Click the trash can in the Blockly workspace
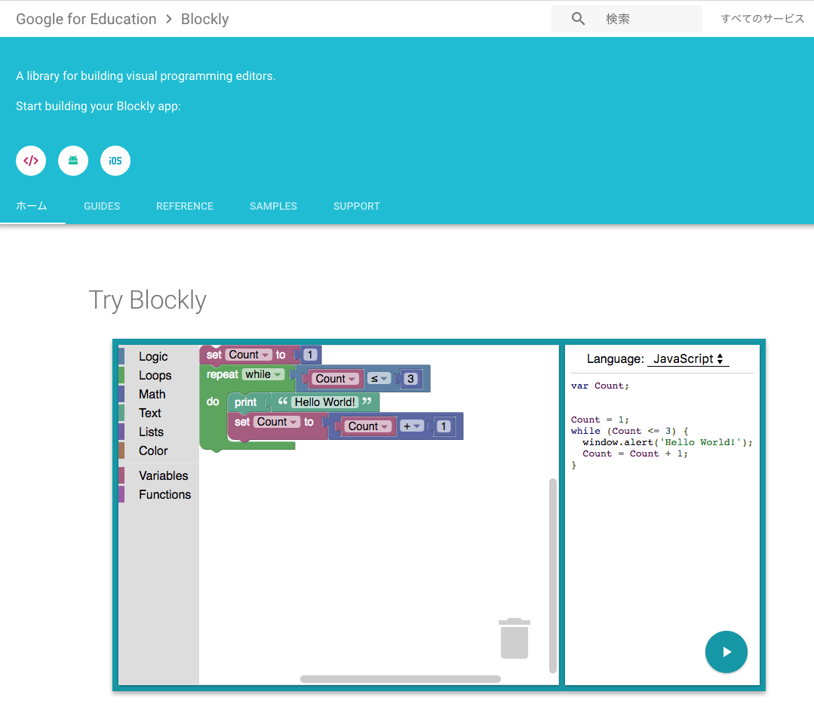 click(x=515, y=638)
